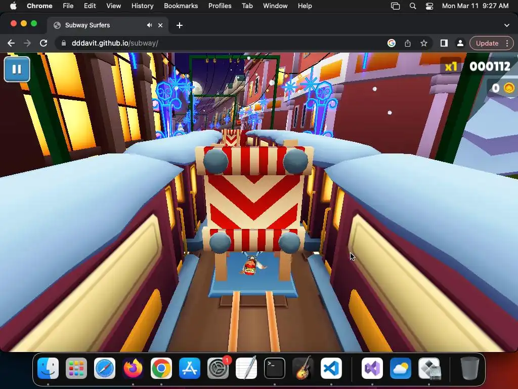Open Terminal from the Dock
Viewport: 518px width, 389px height.
point(275,368)
